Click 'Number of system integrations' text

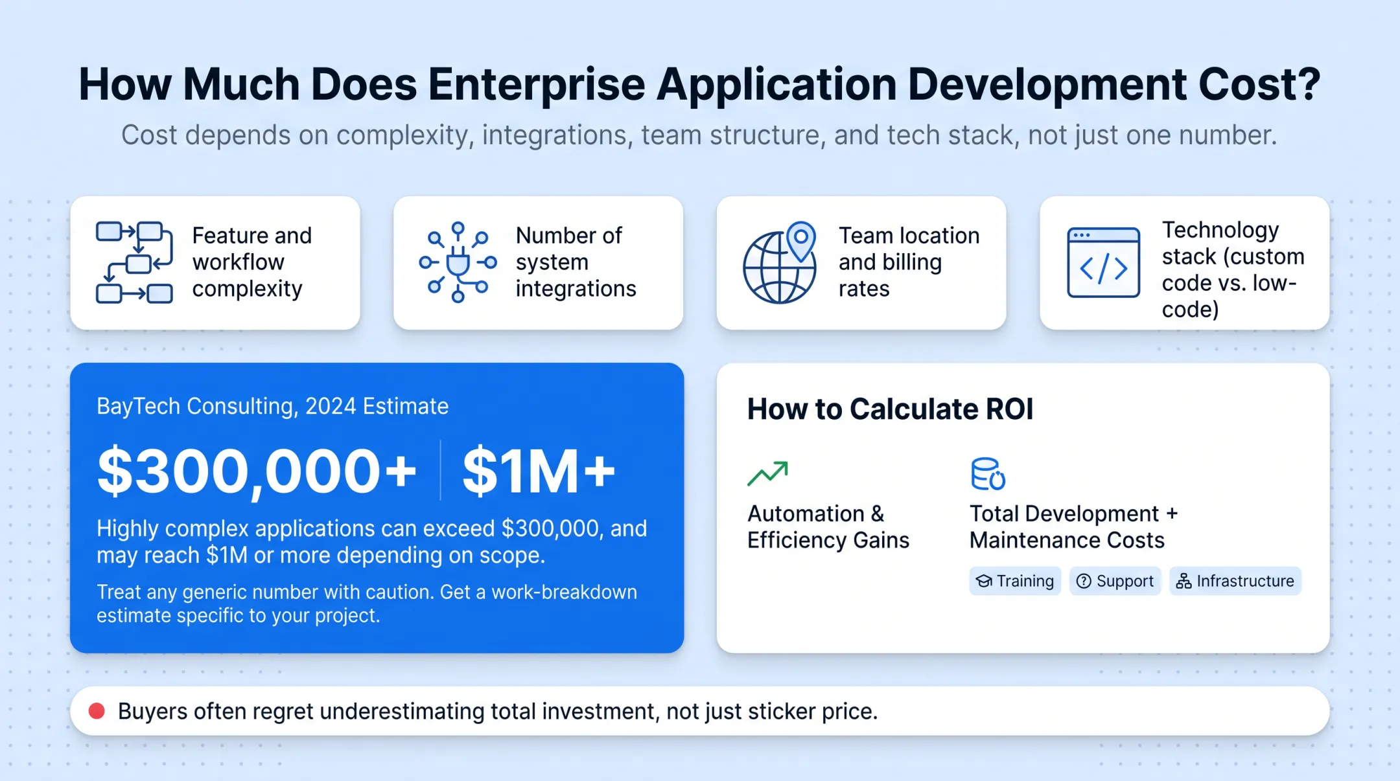click(576, 262)
